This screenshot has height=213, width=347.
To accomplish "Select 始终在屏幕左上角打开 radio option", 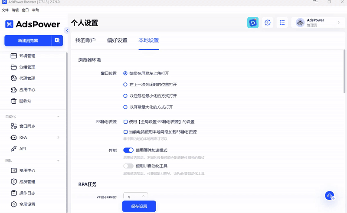I will click(125, 73).
